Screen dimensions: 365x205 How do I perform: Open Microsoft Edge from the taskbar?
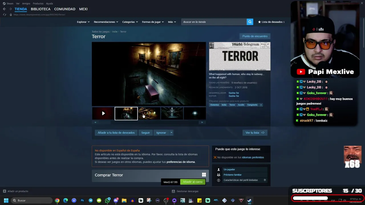click(66, 200)
